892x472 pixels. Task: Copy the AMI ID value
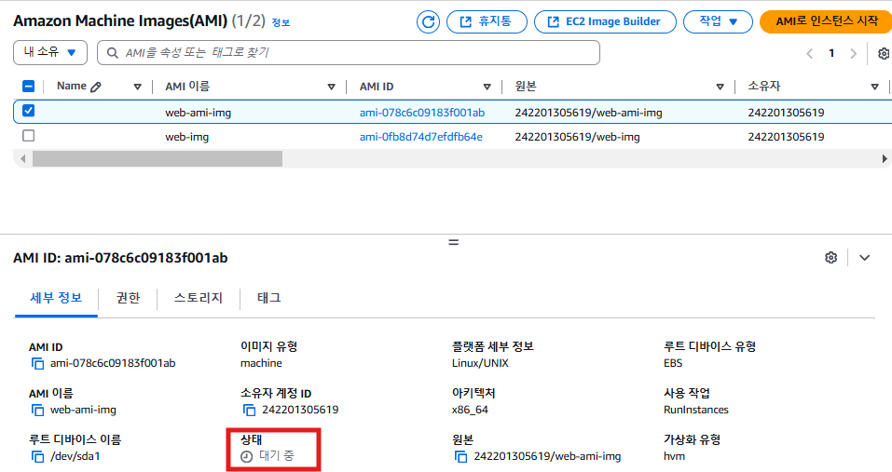coord(37,363)
